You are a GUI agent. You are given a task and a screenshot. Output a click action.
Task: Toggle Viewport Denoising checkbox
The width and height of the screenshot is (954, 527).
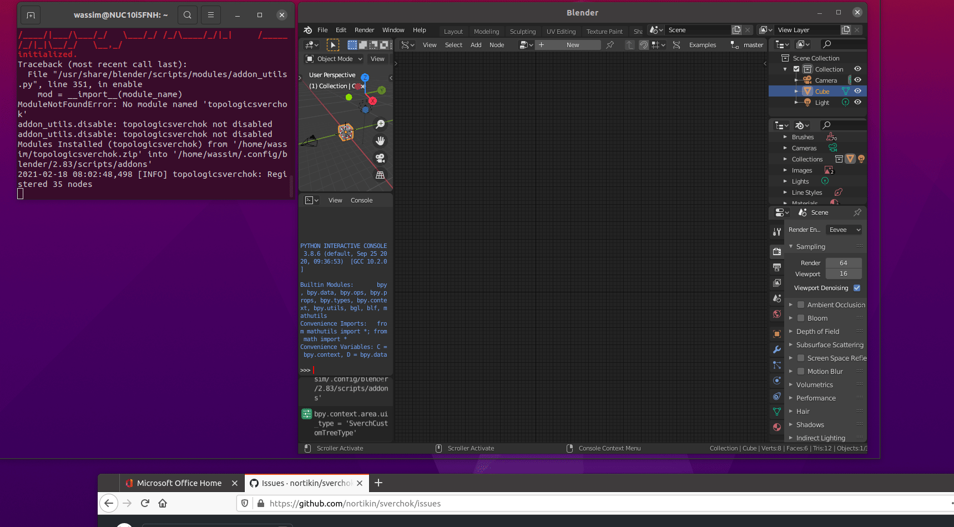(x=857, y=288)
